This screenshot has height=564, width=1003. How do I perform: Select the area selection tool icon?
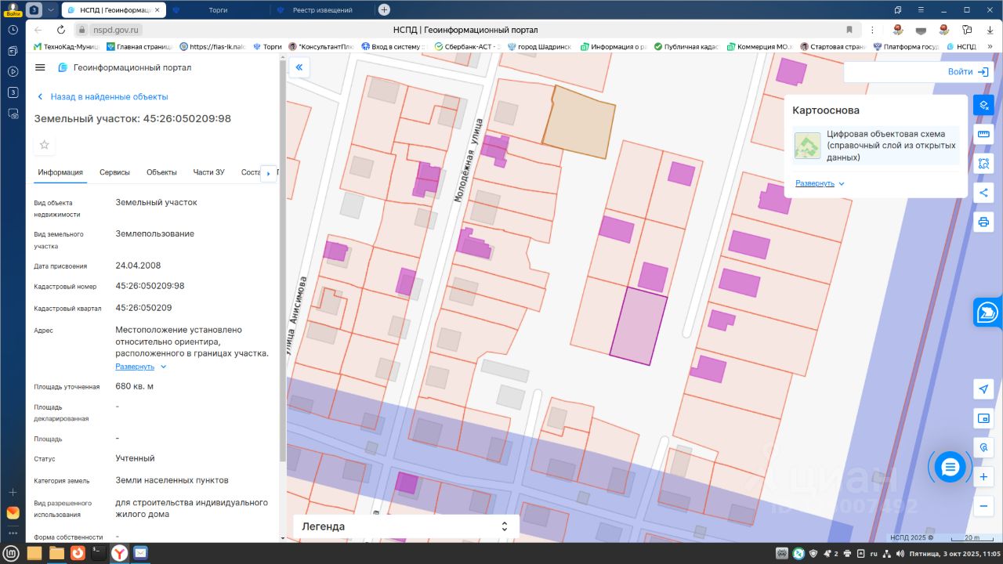click(983, 164)
